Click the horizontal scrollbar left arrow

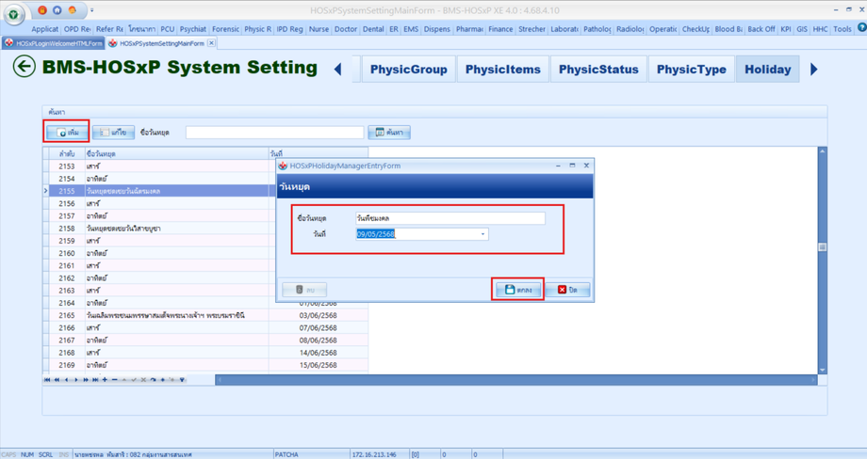[219, 380]
